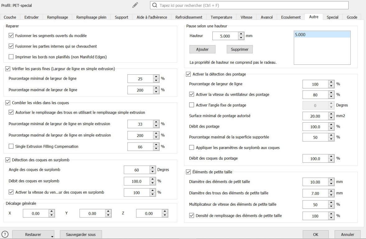This screenshot has width=366, height=239.
Task: Open the help question mark icon
Action: point(5,234)
